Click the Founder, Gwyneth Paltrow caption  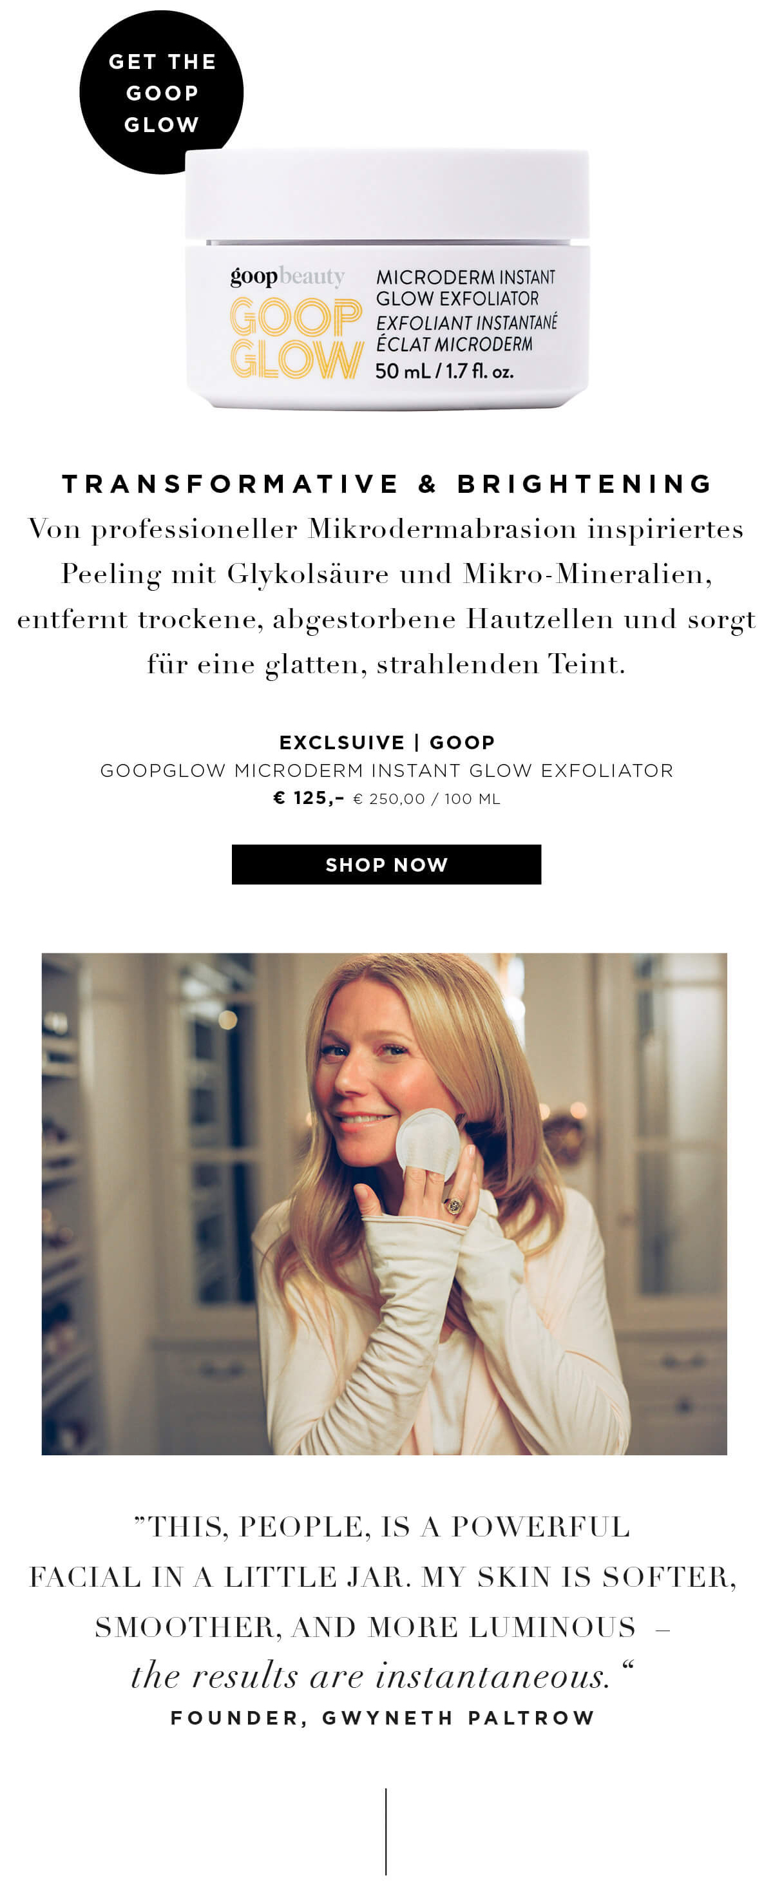point(382,1718)
